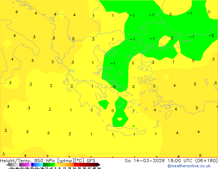Select the bright red legend swatch above 24
Image resolution: width=218 pixels, height=169 pixels.
[75, 165]
